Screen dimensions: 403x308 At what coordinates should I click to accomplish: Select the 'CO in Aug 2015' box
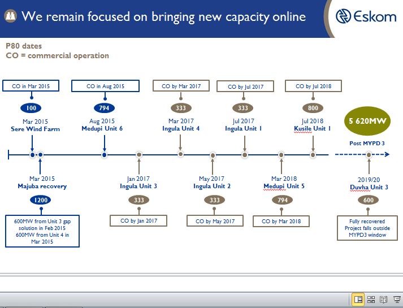point(105,86)
